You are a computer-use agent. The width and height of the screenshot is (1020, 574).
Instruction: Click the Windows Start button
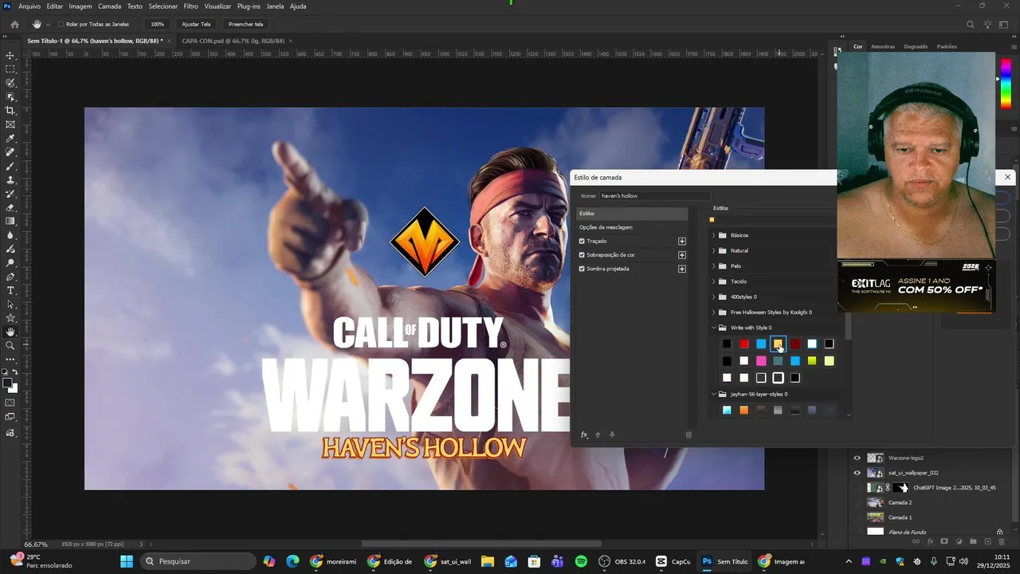(x=127, y=561)
